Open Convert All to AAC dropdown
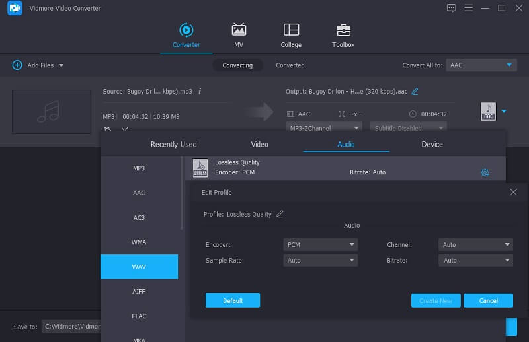 point(481,65)
